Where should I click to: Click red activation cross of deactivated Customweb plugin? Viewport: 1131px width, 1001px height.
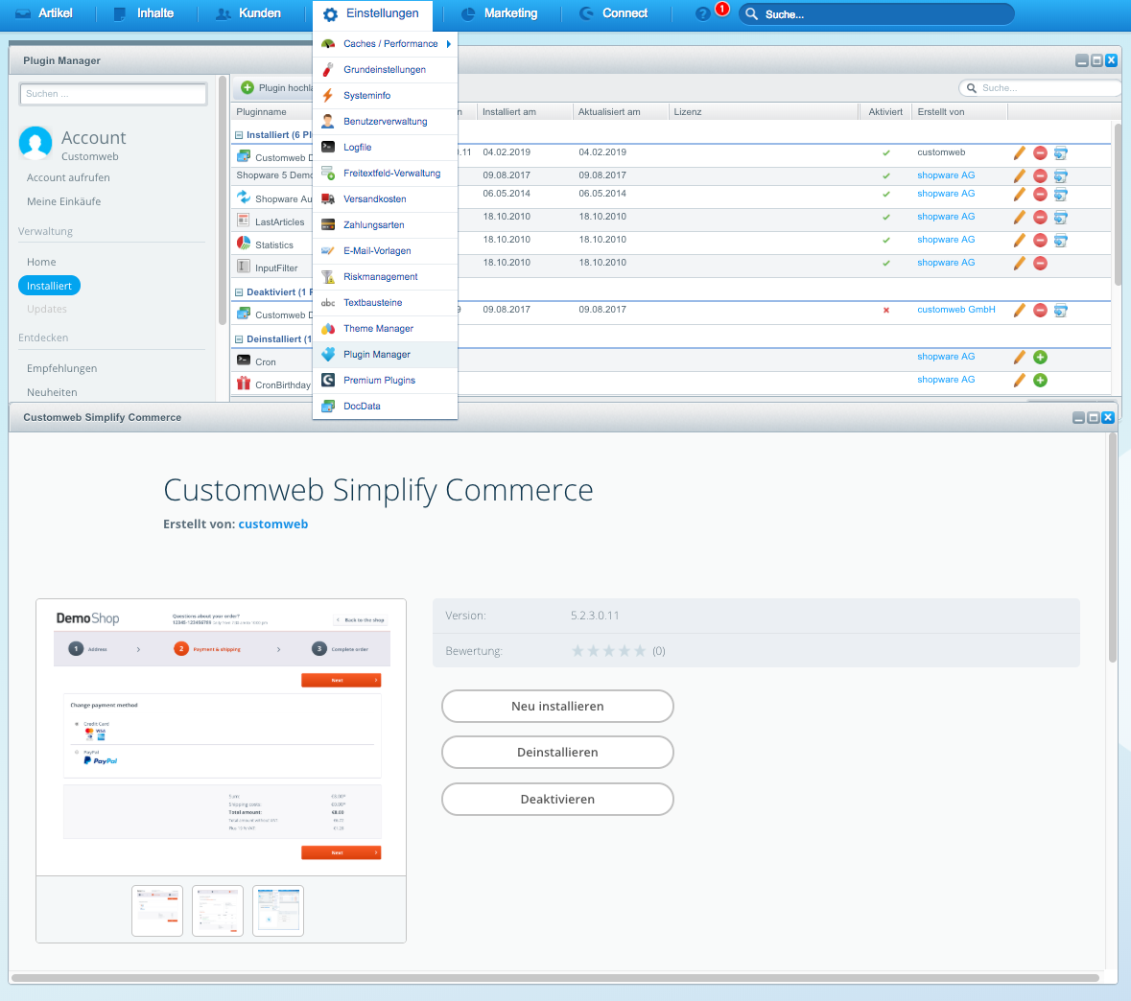[886, 310]
